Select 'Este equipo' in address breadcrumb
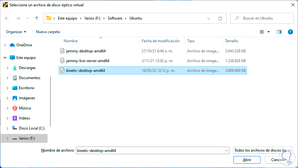Viewport: 298px width, 168px height. click(67, 18)
